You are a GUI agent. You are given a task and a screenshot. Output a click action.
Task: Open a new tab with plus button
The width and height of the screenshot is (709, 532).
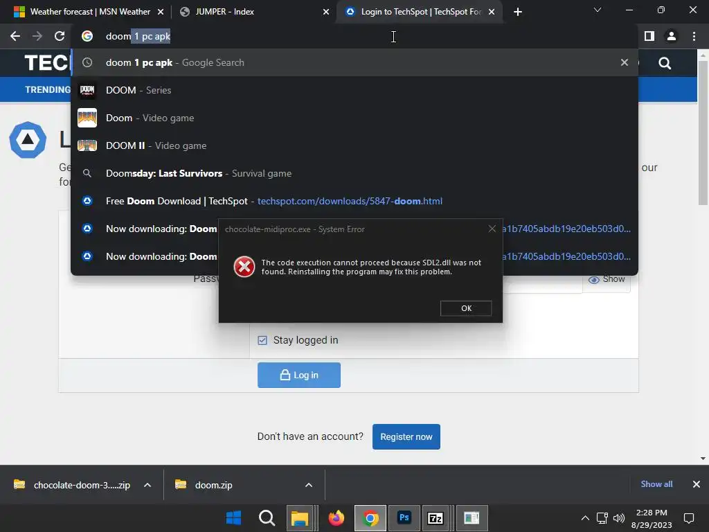[518, 12]
